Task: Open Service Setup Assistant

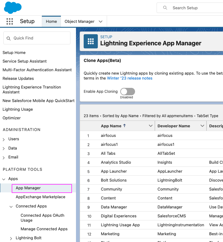Action: [x=25, y=61]
